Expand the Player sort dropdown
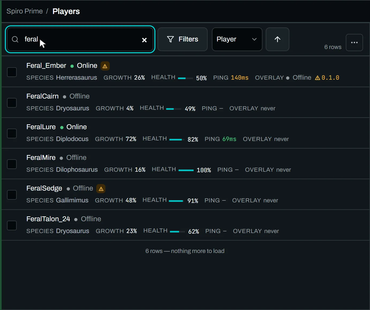 [x=237, y=39]
